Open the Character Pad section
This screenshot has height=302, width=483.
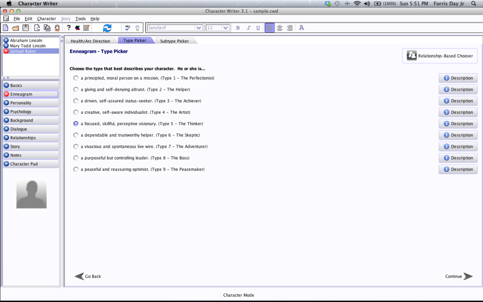click(31, 164)
